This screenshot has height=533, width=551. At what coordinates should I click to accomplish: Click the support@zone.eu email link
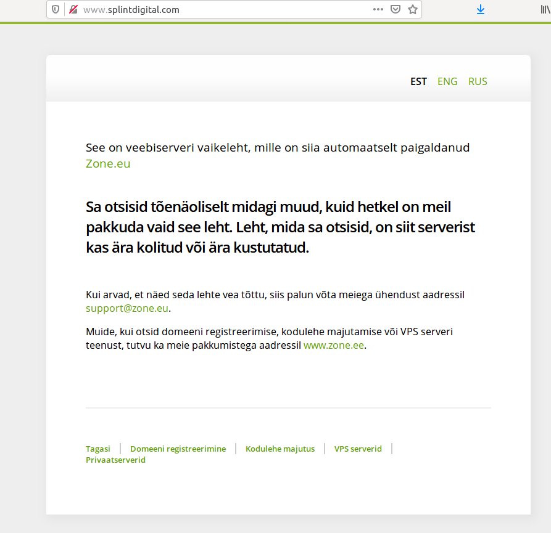pyautogui.click(x=127, y=309)
